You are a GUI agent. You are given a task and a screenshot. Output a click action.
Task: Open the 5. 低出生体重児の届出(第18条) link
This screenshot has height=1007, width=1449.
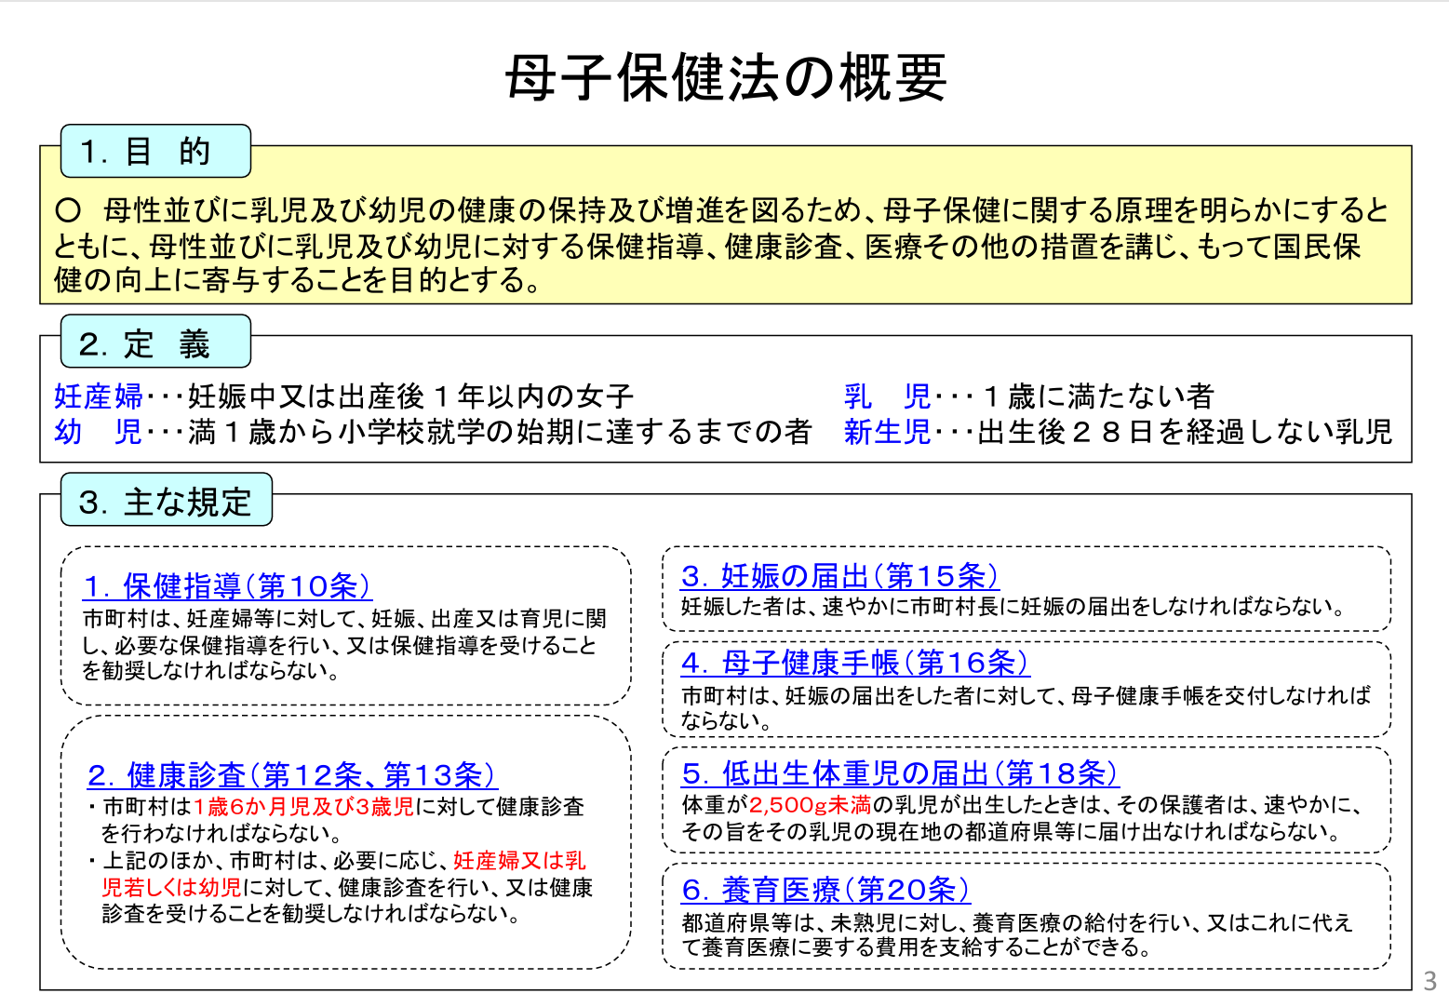(x=900, y=773)
